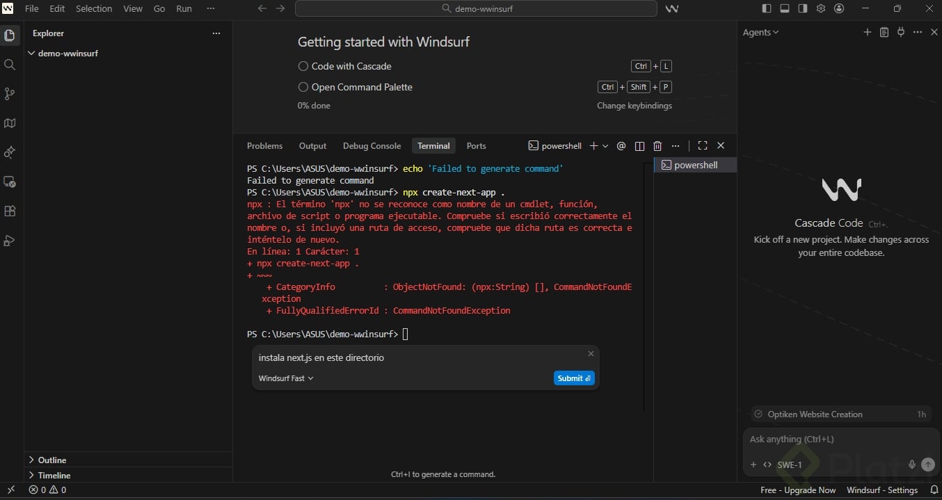Open the Explorer view in activity bar
Image resolution: width=942 pixels, height=500 pixels.
click(10, 35)
